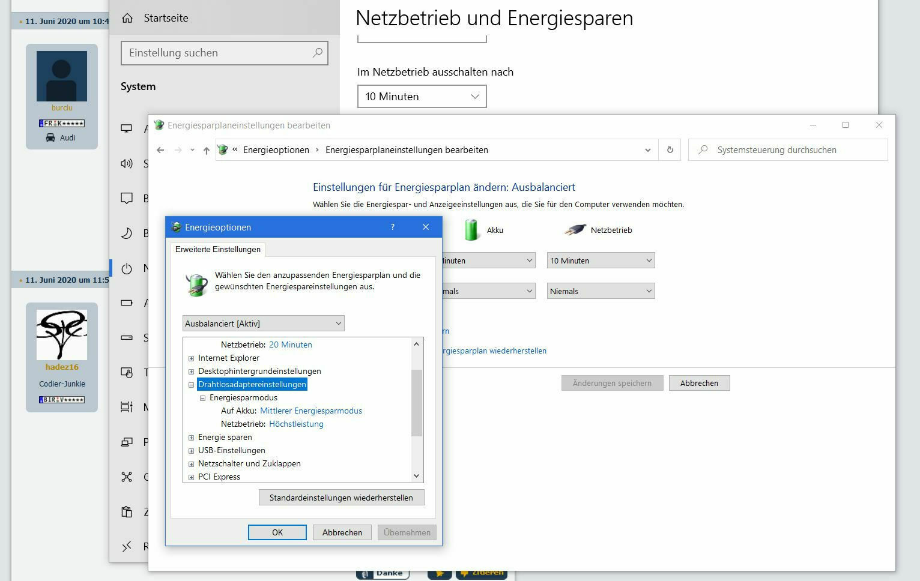Click Standardeinstellungen wiederherstellen button

point(341,497)
